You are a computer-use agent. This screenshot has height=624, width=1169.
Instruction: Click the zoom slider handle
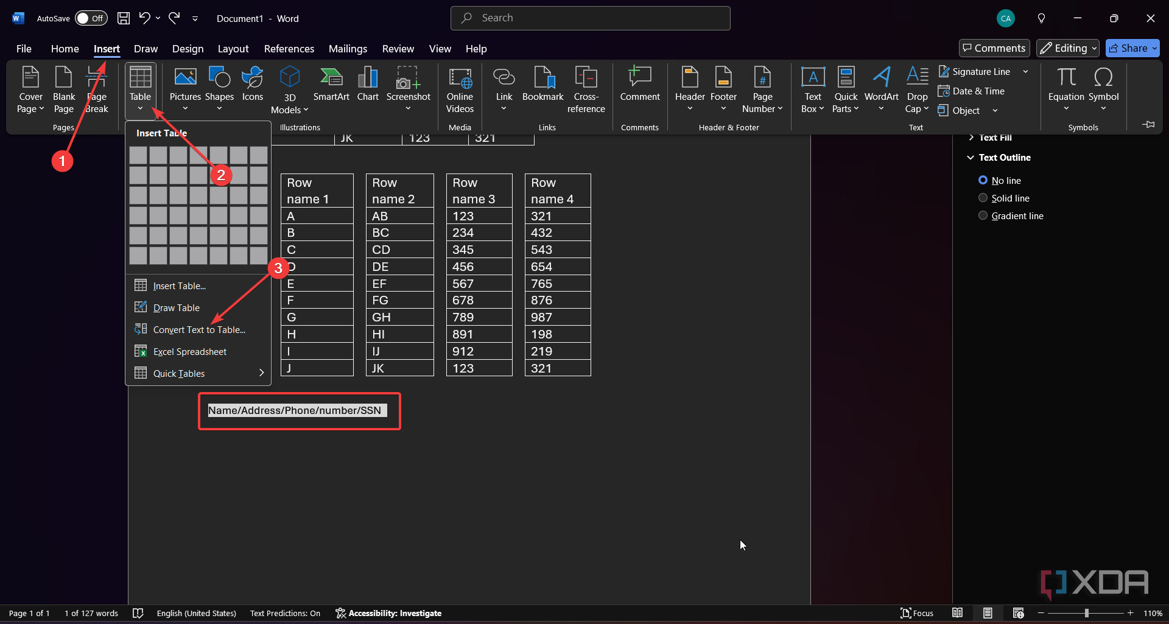click(x=1086, y=613)
